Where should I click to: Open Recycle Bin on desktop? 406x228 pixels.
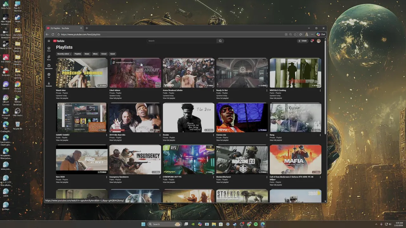pyautogui.click(x=17, y=125)
